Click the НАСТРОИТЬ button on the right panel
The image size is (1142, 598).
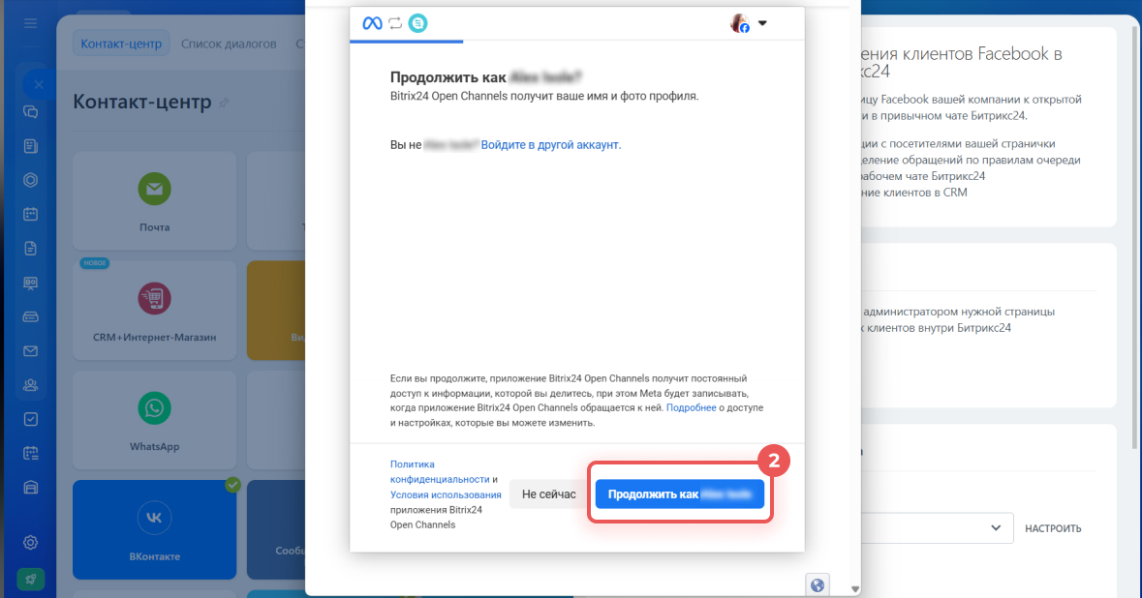click(x=1053, y=529)
